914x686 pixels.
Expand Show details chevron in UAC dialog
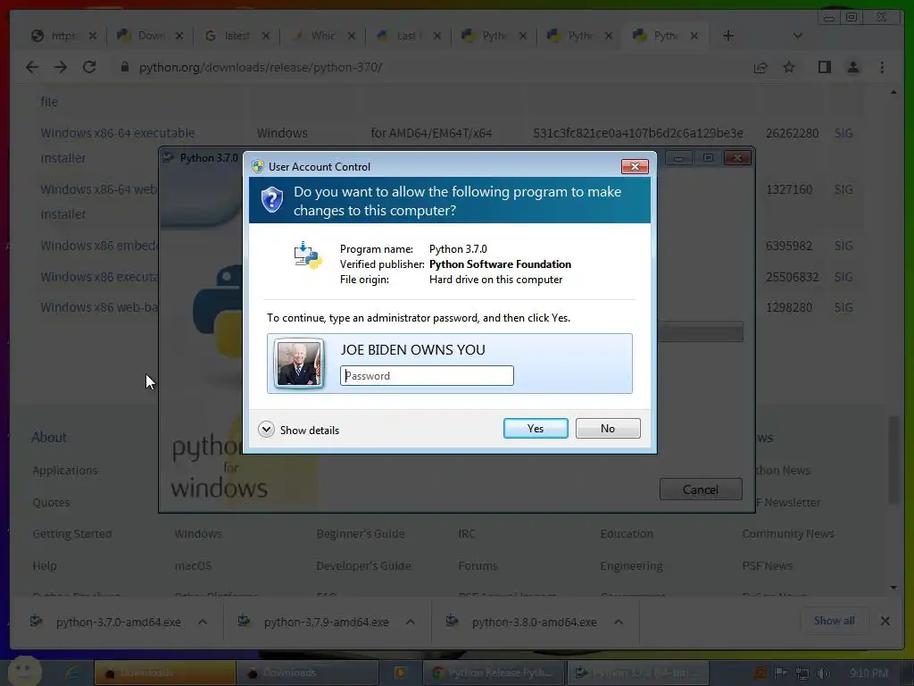(266, 430)
